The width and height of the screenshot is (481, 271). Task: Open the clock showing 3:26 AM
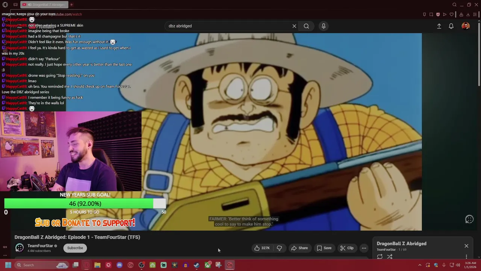(x=470, y=265)
